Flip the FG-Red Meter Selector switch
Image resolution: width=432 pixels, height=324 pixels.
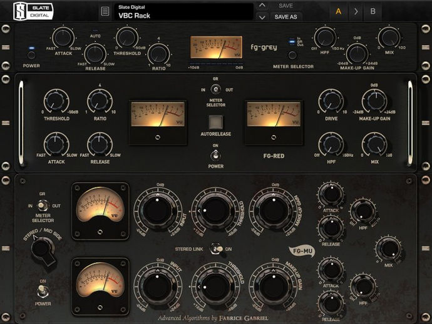coord(215,89)
